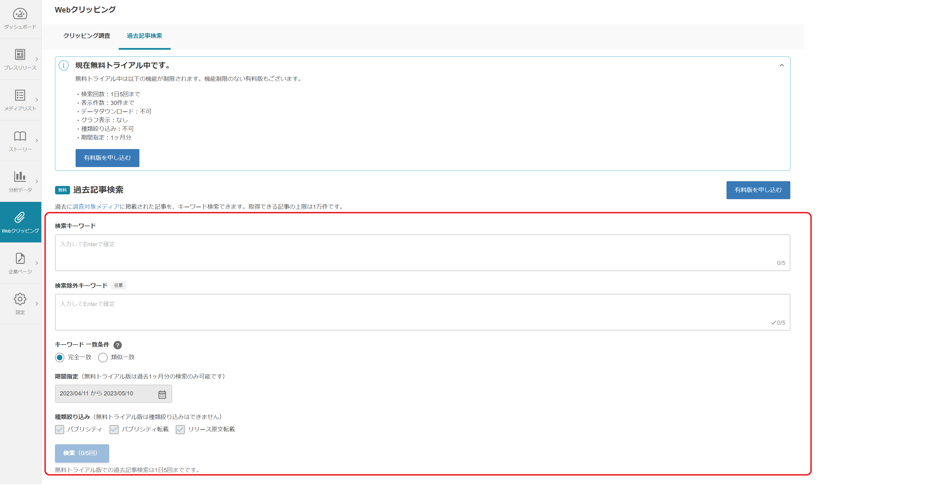The height and width of the screenshot is (487, 936).
Task: Click the info icon in trial notice
Action: tap(64, 66)
